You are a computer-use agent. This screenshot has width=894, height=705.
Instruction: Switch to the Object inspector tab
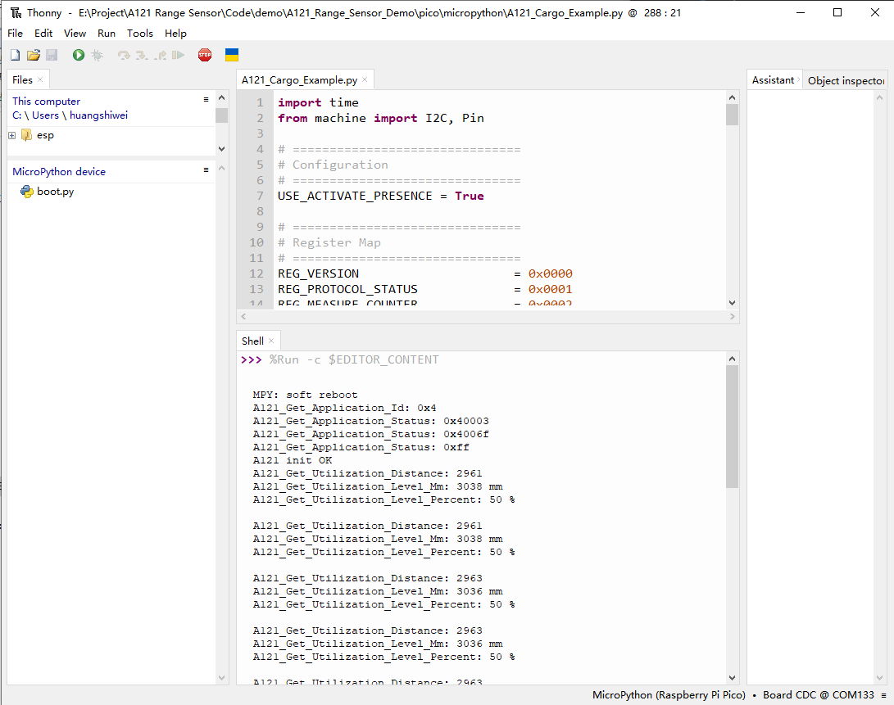[846, 81]
